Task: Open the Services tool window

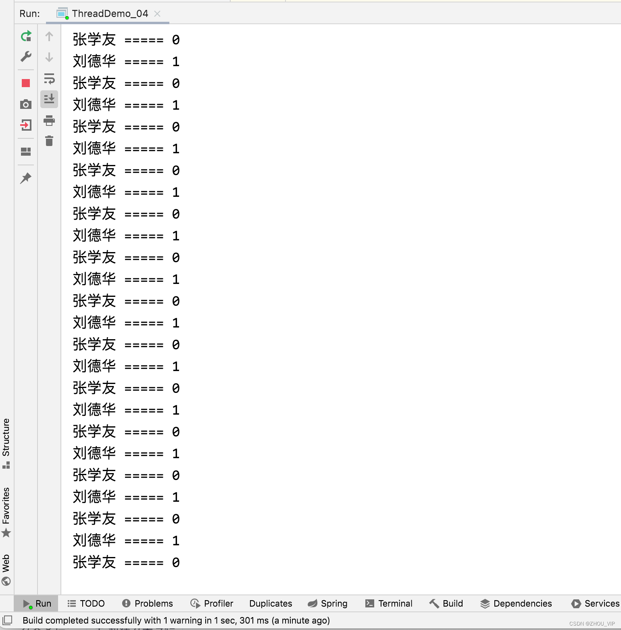Action: (596, 603)
